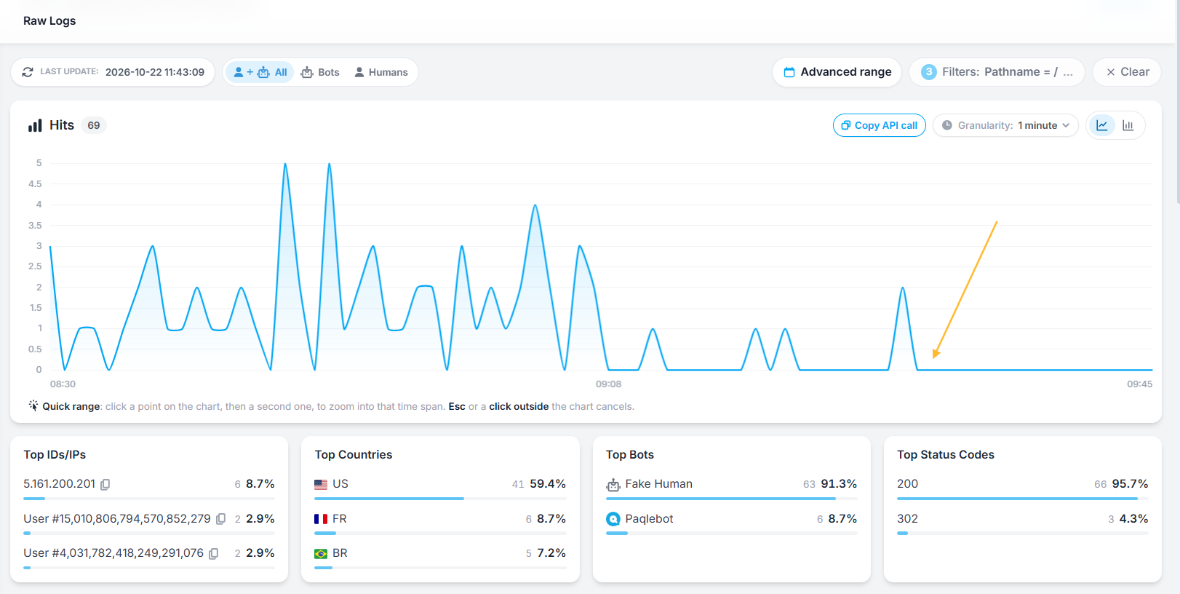Viewport: 1180px width, 594px height.
Task: Select the 200 status code label
Action: [907, 484]
